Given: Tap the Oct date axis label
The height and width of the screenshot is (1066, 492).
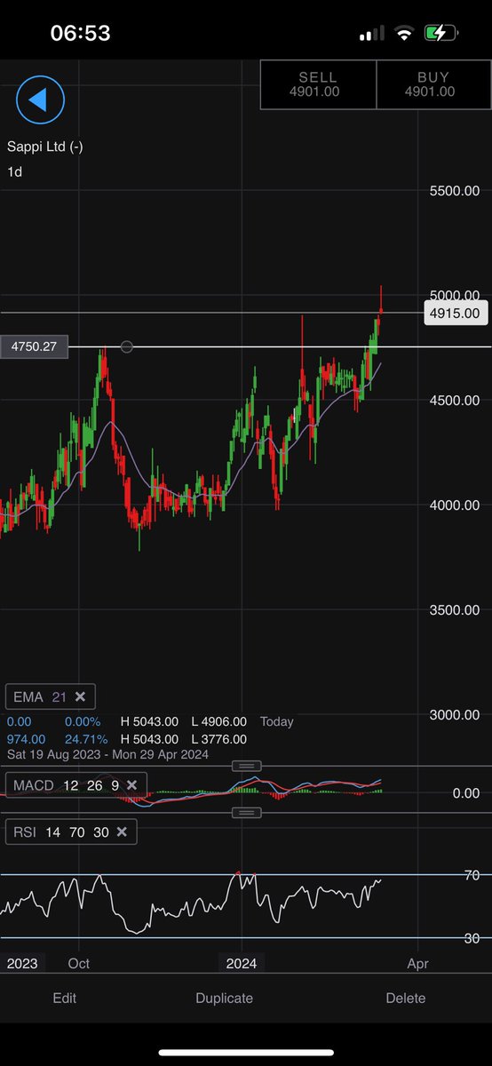Looking at the screenshot, I should [x=79, y=963].
